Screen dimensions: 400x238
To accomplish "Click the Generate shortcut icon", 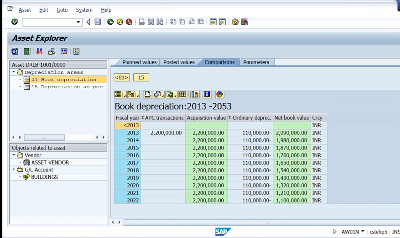I will (x=222, y=22).
